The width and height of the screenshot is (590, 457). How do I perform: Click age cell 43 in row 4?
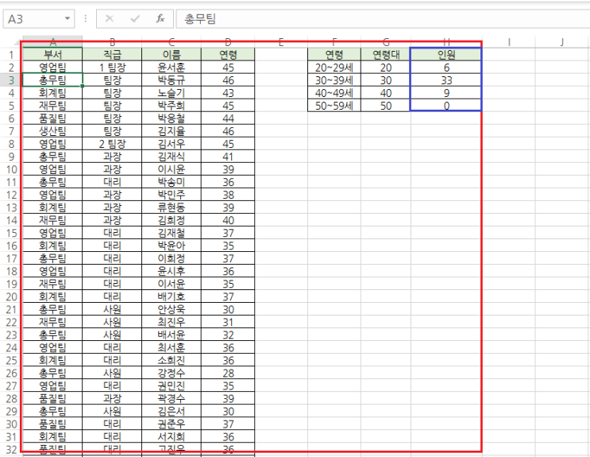tap(228, 93)
